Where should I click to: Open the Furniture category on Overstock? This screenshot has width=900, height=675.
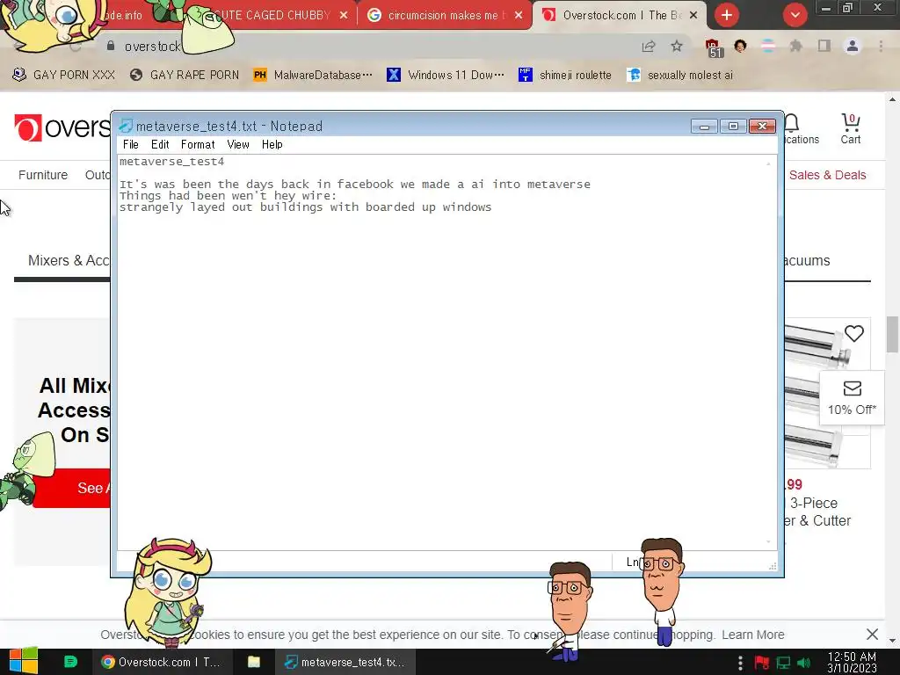coord(43,175)
